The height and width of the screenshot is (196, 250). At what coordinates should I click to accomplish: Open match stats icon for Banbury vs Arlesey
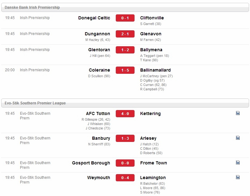238,138
